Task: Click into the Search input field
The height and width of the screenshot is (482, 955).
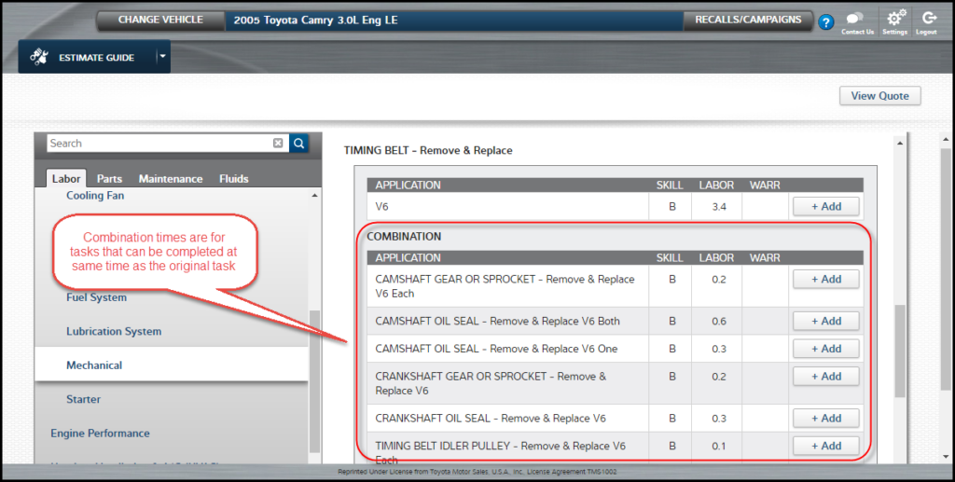Action: click(159, 144)
